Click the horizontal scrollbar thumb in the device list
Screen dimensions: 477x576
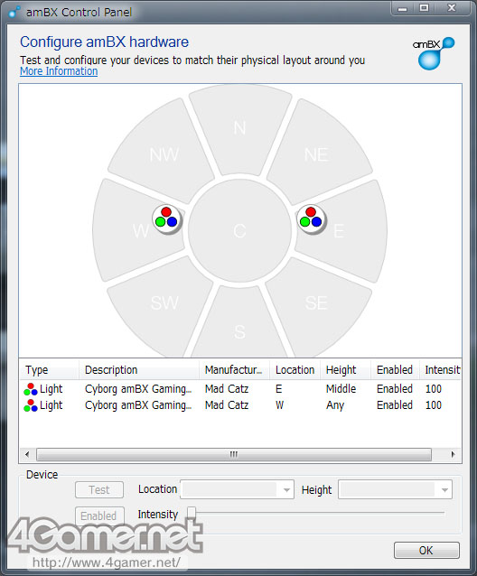[x=234, y=454]
